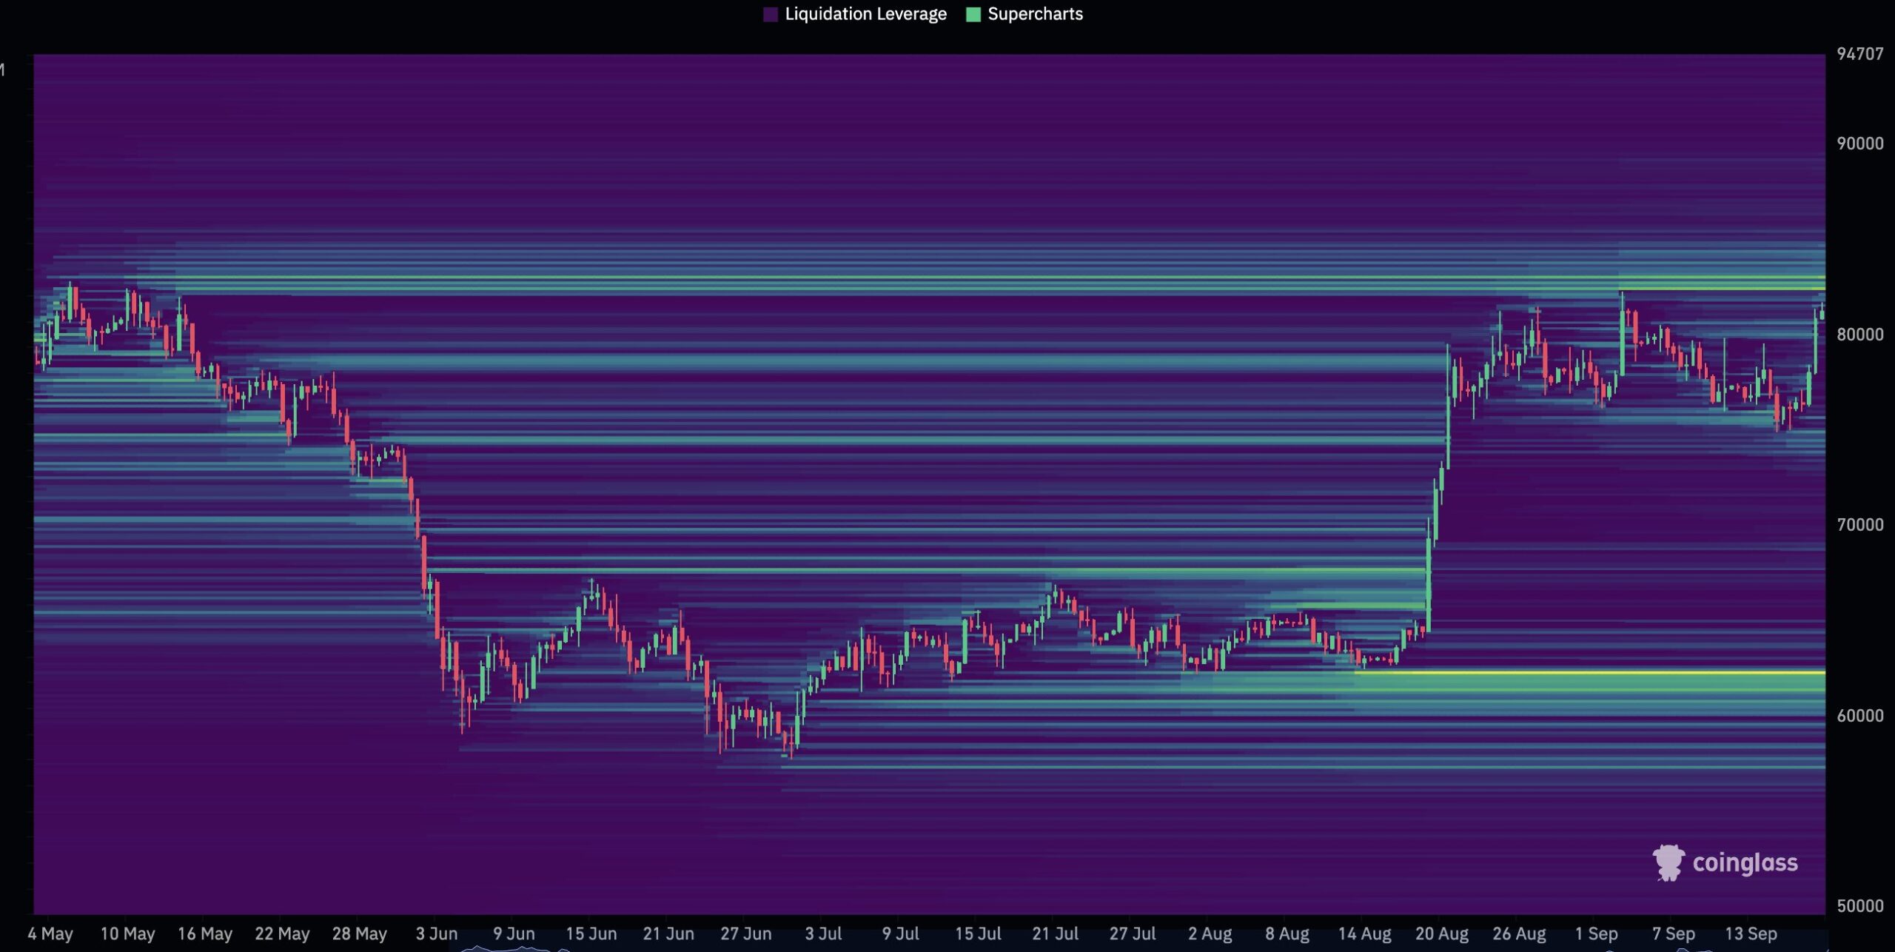Viewport: 1895px width, 952px height.
Task: Click the 3 Jun date label
Action: pyautogui.click(x=437, y=933)
